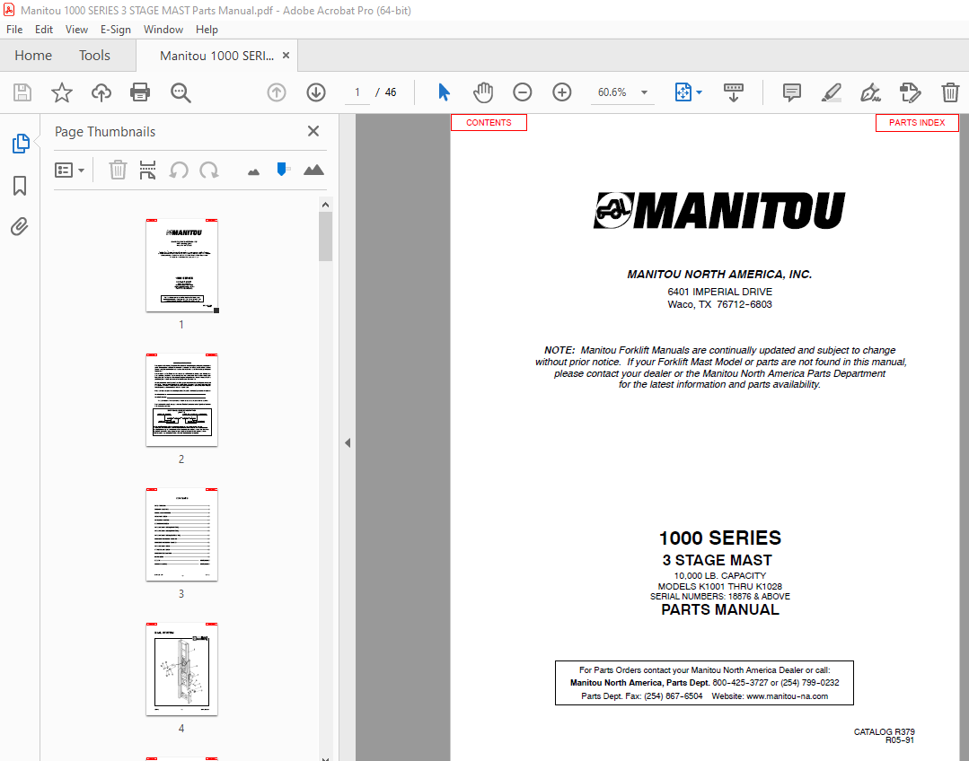Switch to the Tools tab
Image resolution: width=969 pixels, height=761 pixels.
coord(94,56)
